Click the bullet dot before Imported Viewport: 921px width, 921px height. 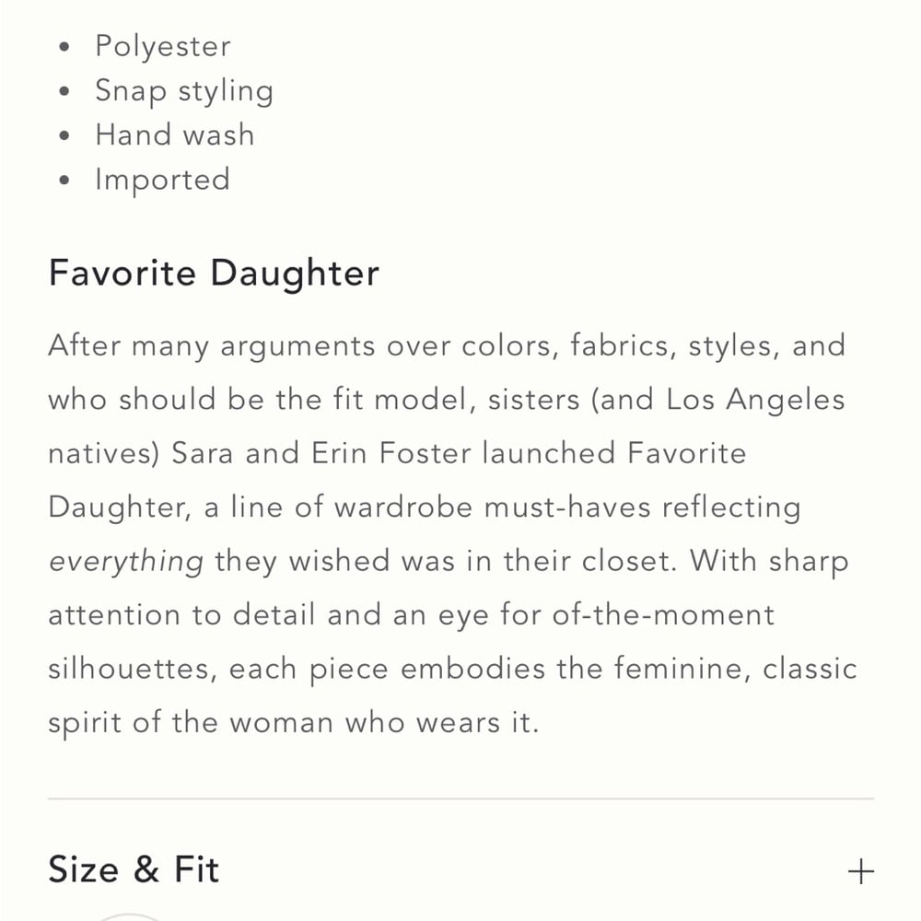tap(64, 181)
